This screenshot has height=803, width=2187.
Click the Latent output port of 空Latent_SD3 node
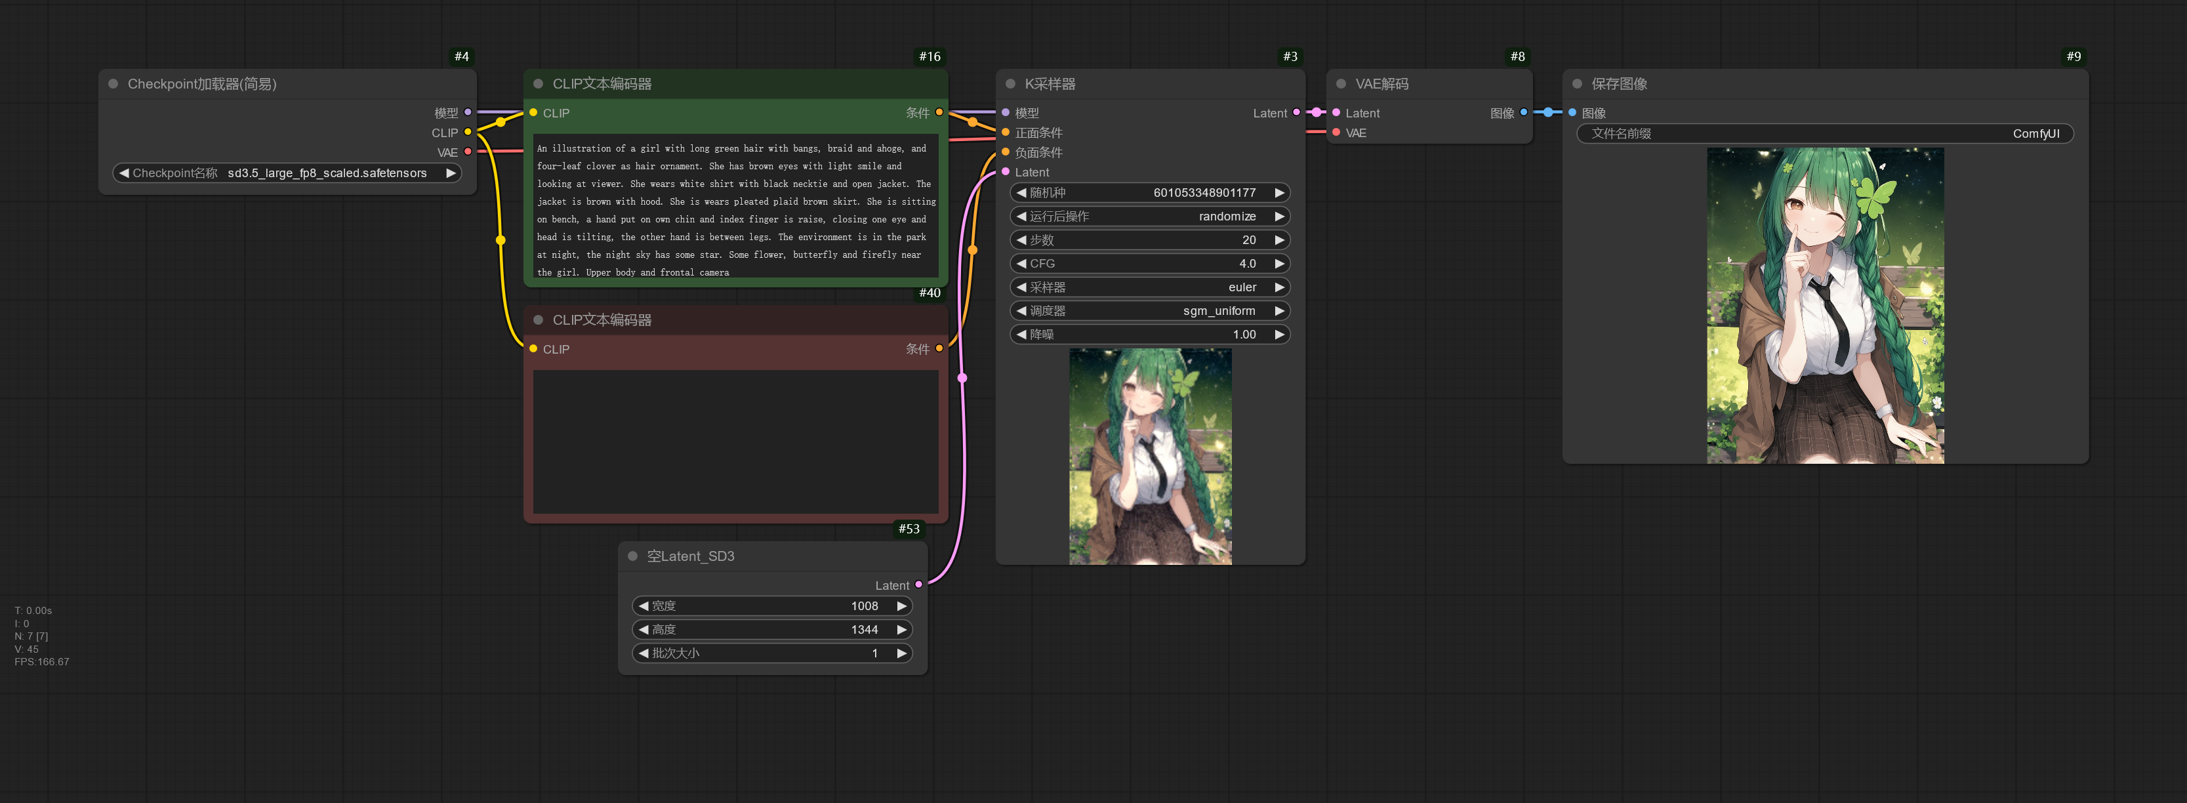(x=920, y=585)
